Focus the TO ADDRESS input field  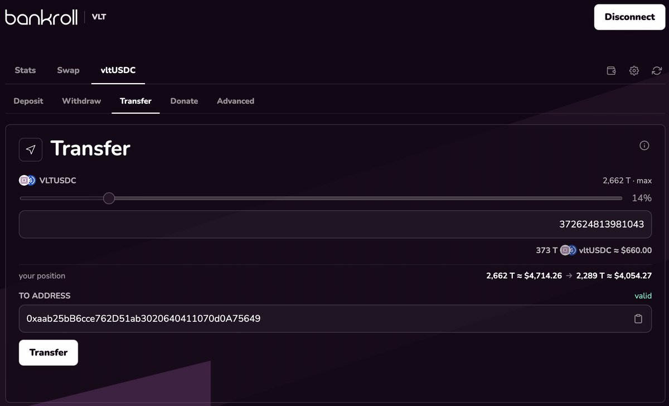coord(335,318)
